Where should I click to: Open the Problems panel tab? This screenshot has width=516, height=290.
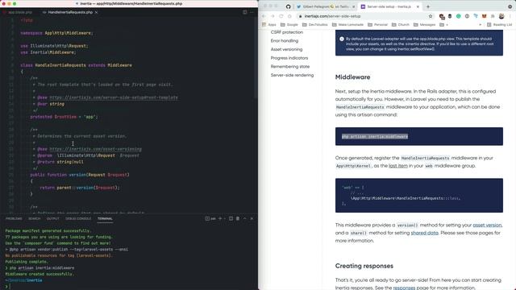[14, 218]
